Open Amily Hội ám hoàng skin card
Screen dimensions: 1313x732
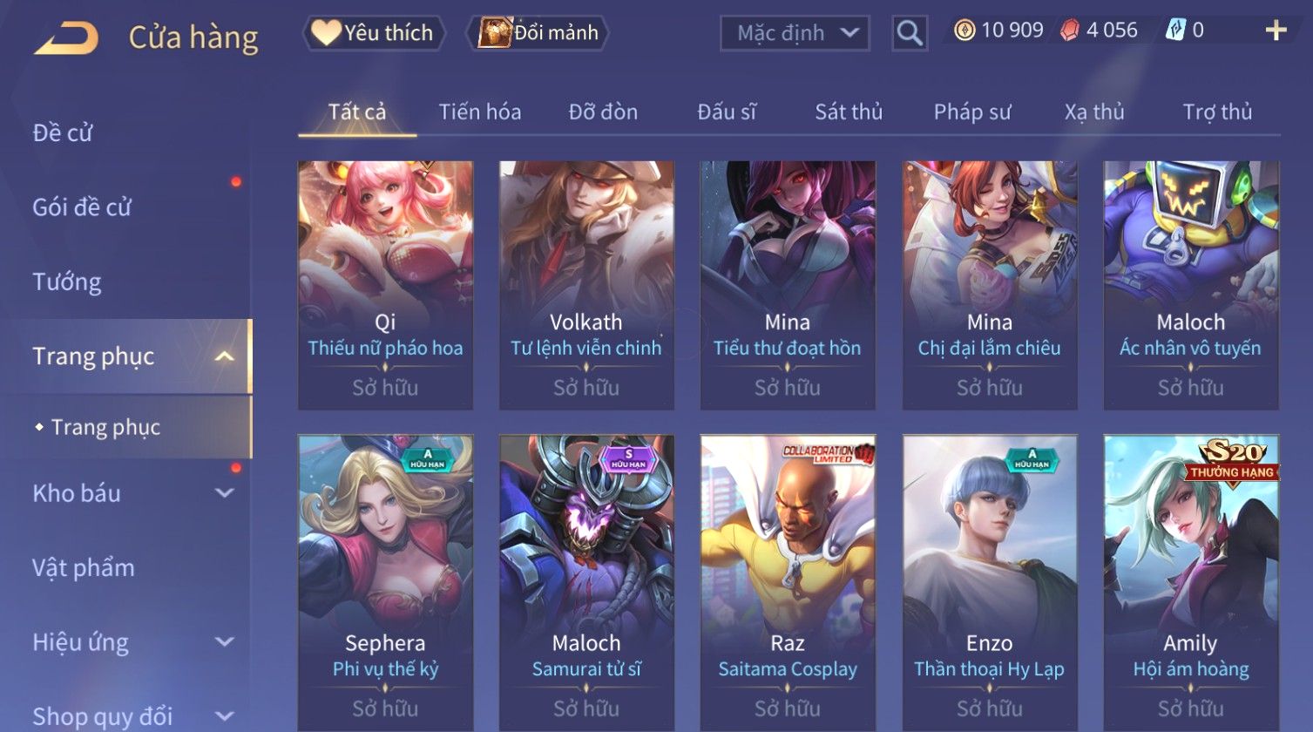point(1191,582)
